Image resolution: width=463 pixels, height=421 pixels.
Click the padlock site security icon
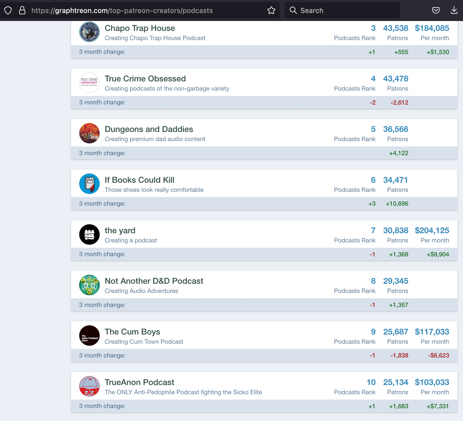22,10
